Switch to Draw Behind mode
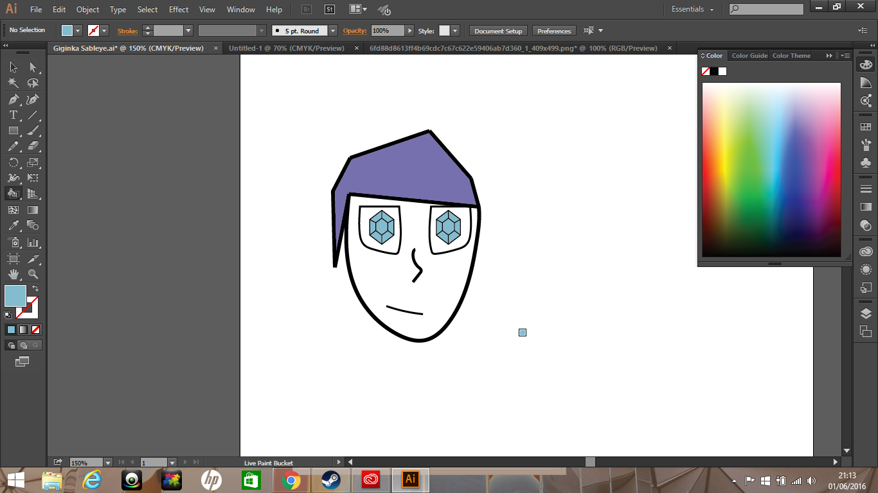 [x=23, y=345]
